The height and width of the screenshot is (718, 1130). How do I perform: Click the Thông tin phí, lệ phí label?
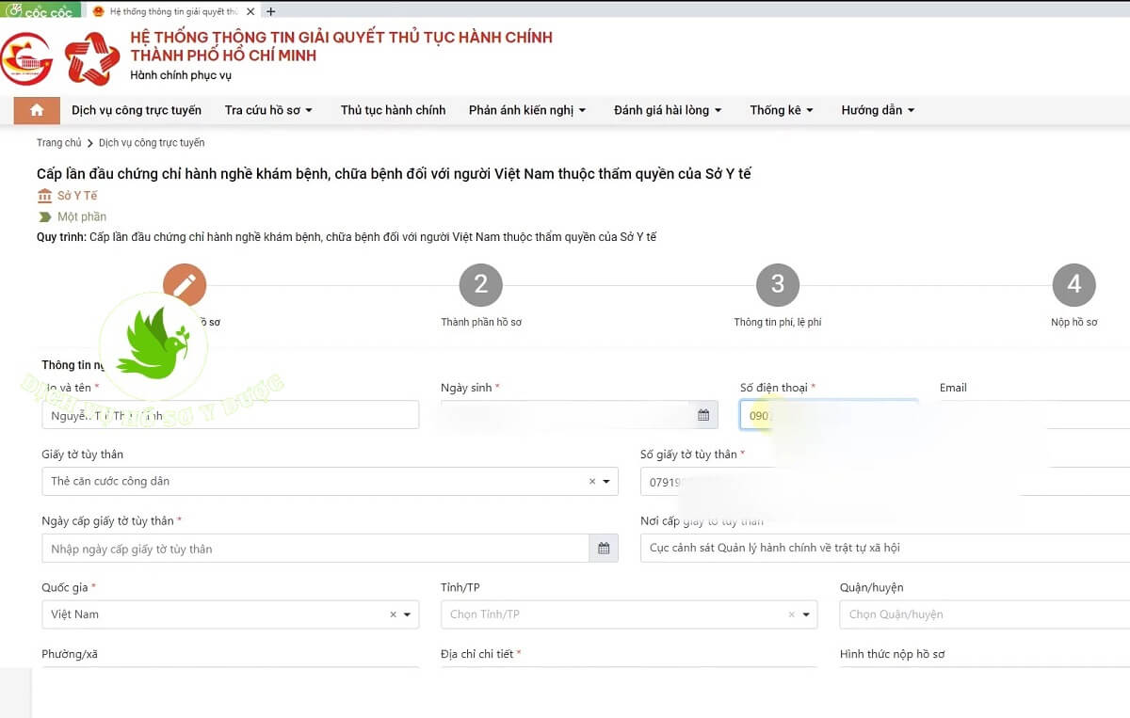(x=778, y=322)
